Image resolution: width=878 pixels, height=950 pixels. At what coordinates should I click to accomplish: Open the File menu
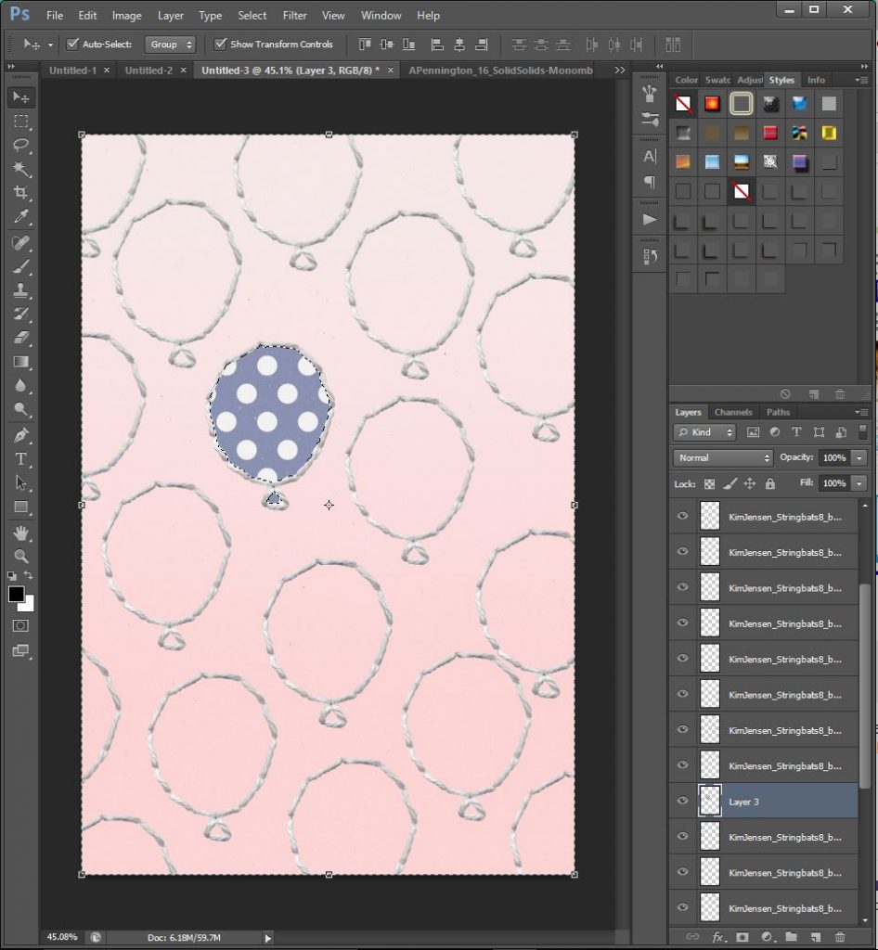click(55, 16)
